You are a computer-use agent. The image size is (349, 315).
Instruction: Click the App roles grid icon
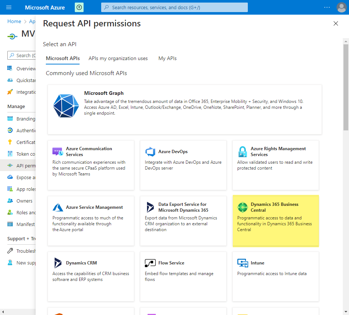[x=10, y=189]
